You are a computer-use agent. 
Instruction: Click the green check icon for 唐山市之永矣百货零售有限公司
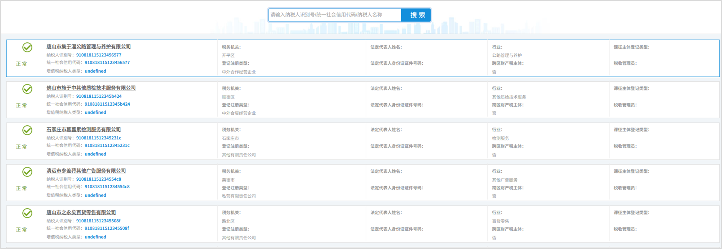[27, 213]
